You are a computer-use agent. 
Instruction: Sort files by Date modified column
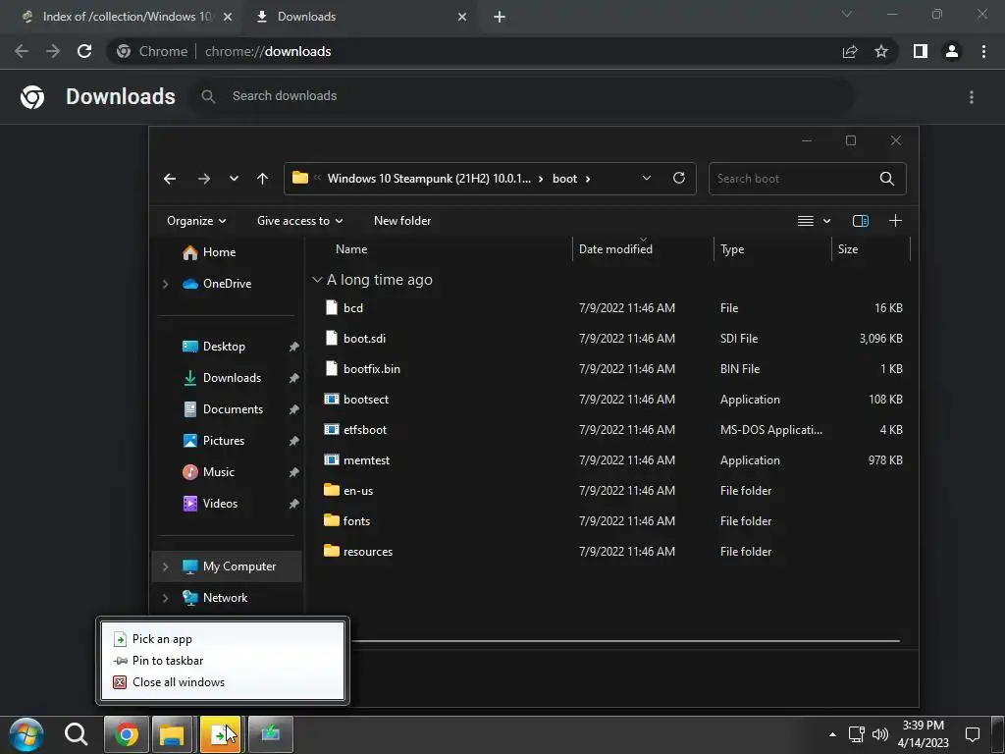point(615,249)
